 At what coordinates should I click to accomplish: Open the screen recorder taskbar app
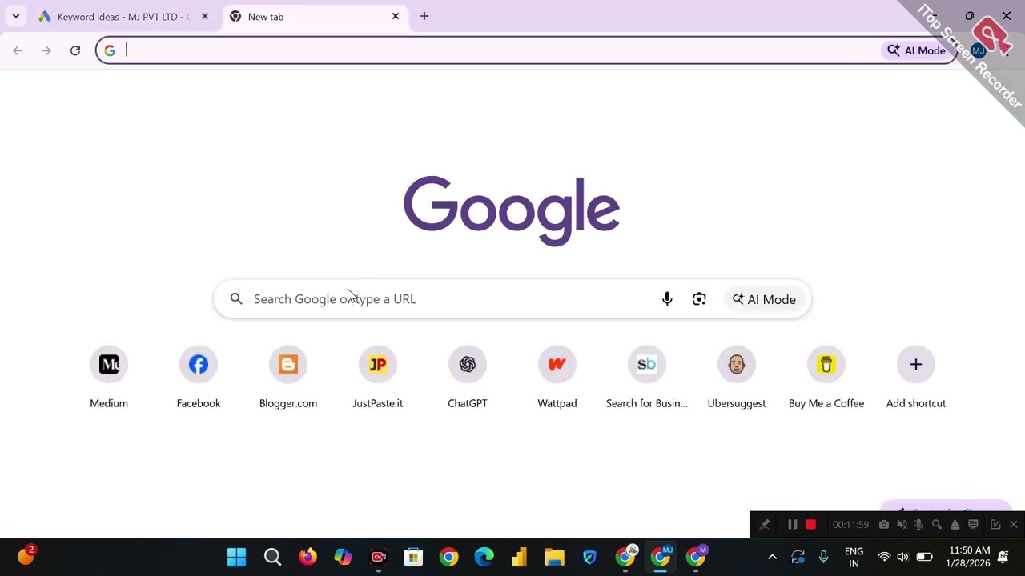379,557
